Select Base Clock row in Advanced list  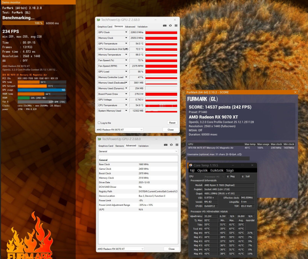tap(138, 164)
